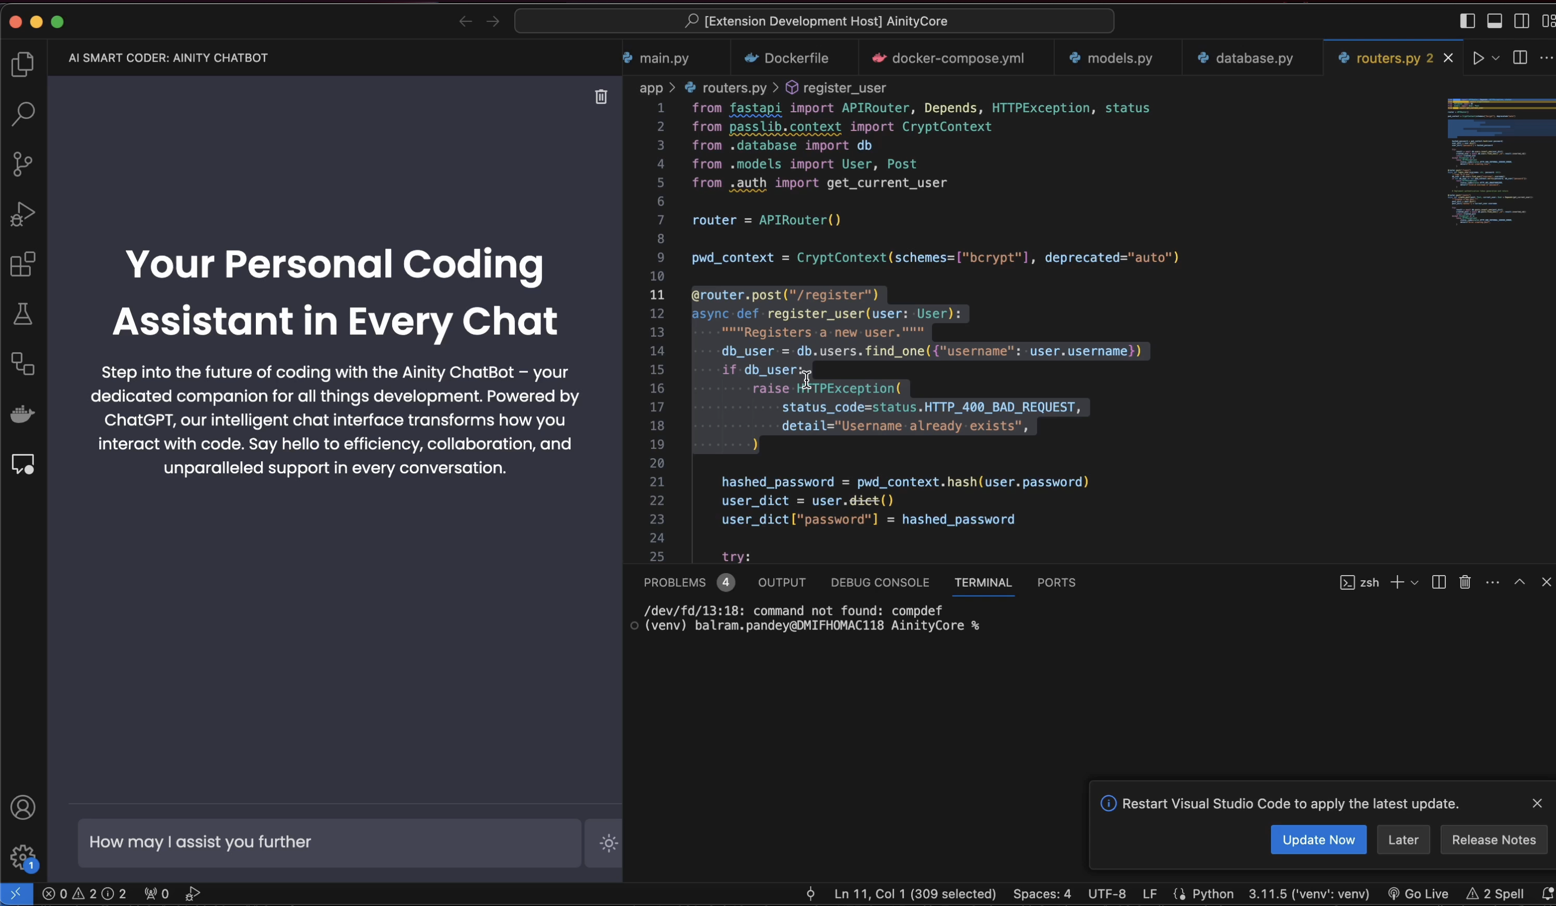Open Release Notes button
Screen dimensions: 1556x906
coord(1494,840)
